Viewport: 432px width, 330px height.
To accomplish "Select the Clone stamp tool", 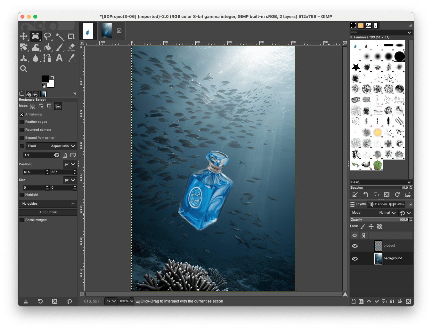I will click(x=24, y=58).
